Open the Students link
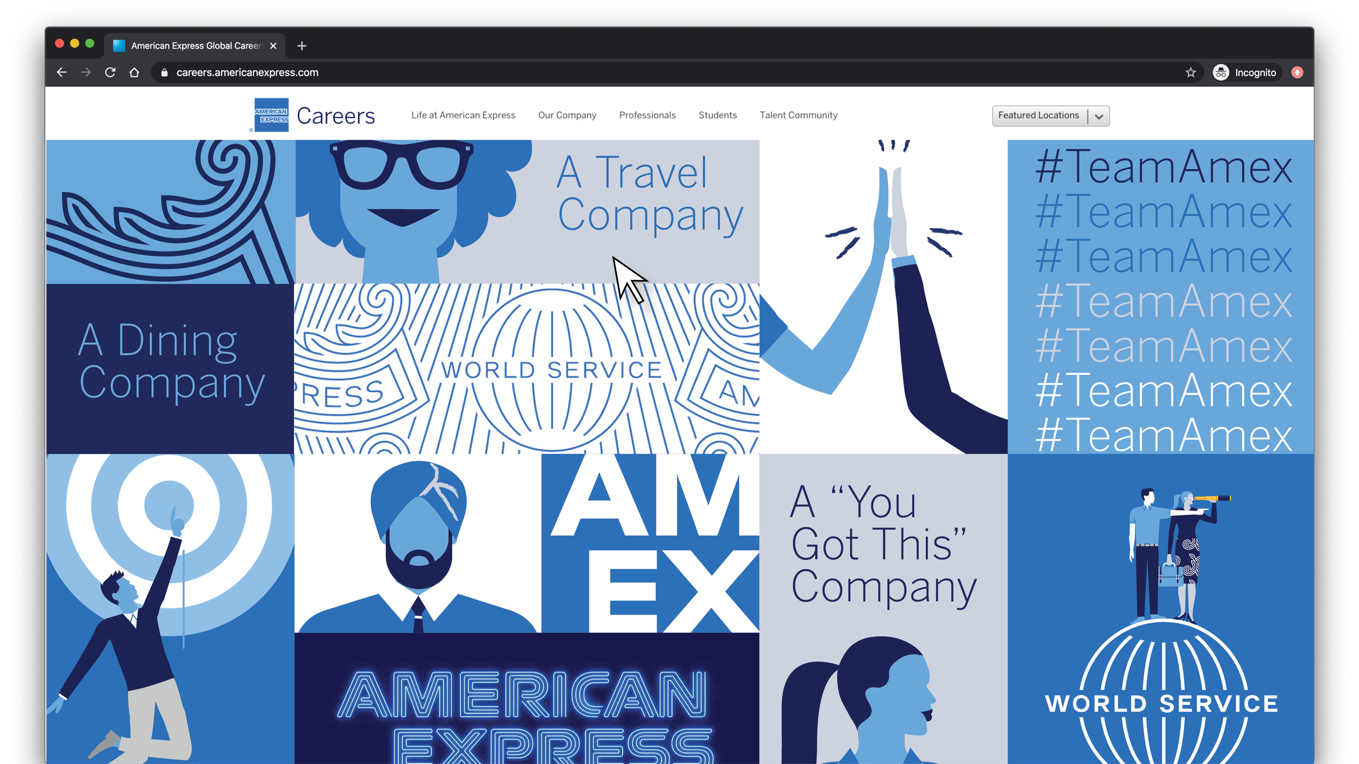1359x764 pixels. click(x=718, y=115)
